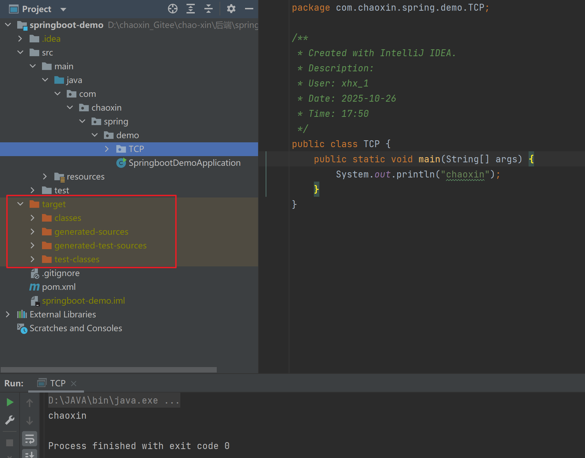Toggle soft-wrap in Run console
This screenshot has width=585, height=458.
click(x=30, y=439)
